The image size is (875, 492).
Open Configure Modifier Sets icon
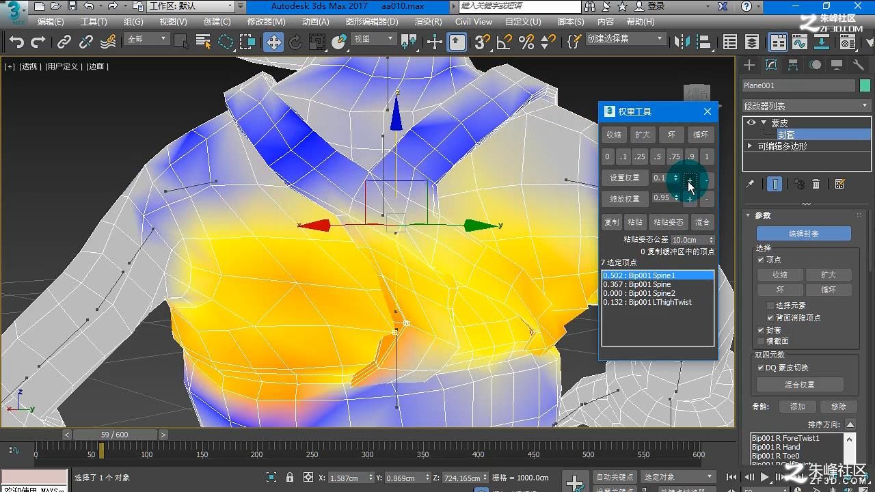[840, 184]
